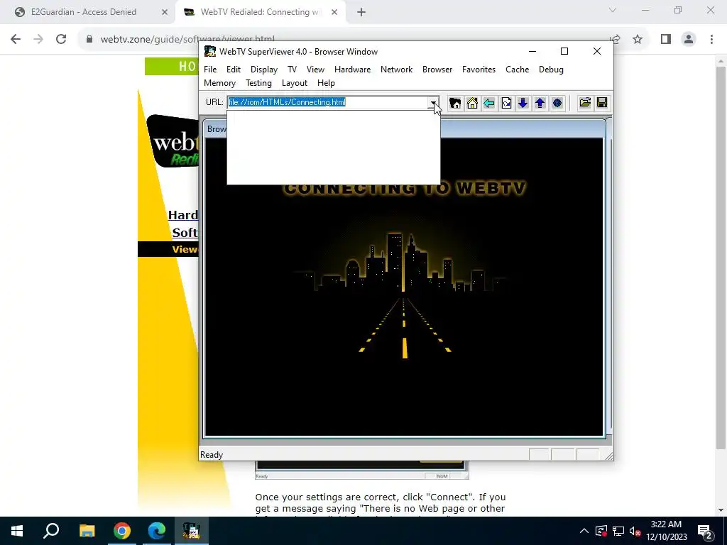Click the black house icon in SuperViewer toolbar

tap(455, 103)
